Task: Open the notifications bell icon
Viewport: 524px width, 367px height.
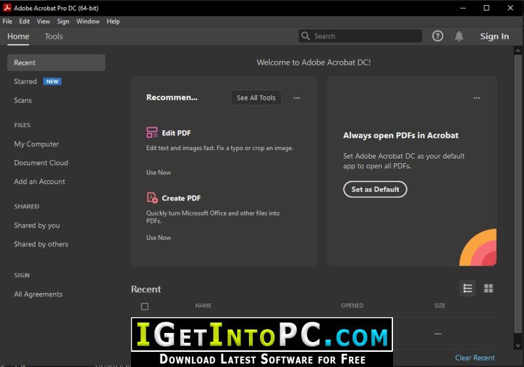Action: [459, 36]
